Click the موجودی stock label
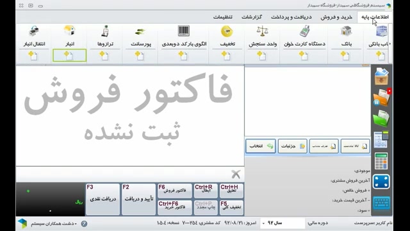The image size is (410, 231). pos(362,171)
